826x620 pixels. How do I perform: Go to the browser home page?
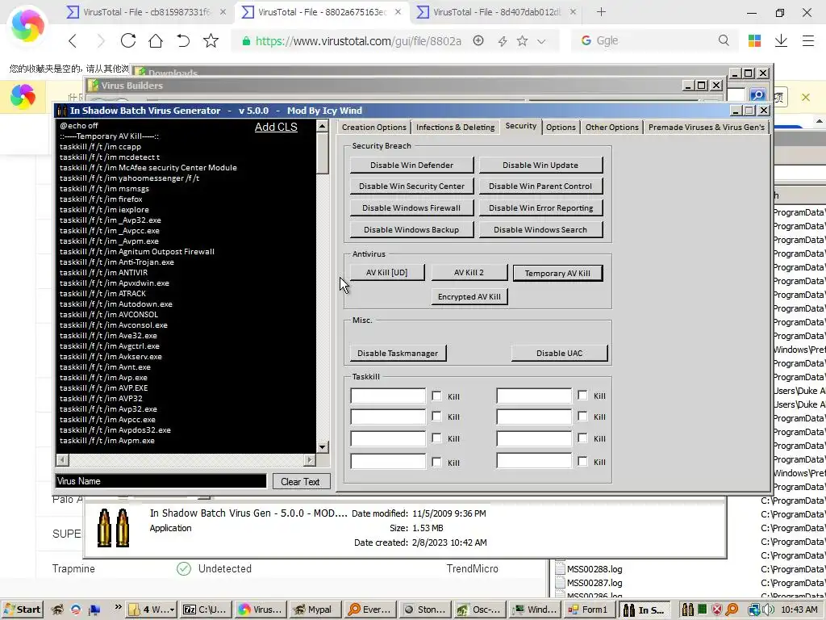[x=156, y=40]
